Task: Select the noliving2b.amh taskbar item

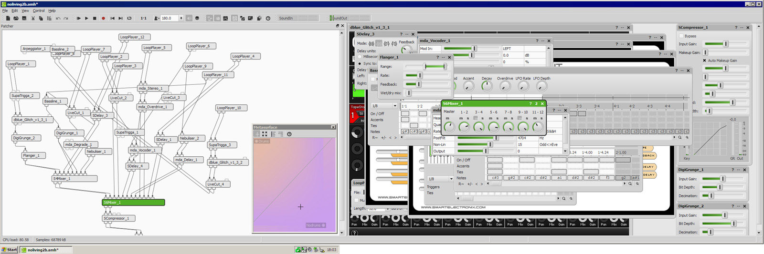Action: click(45, 250)
